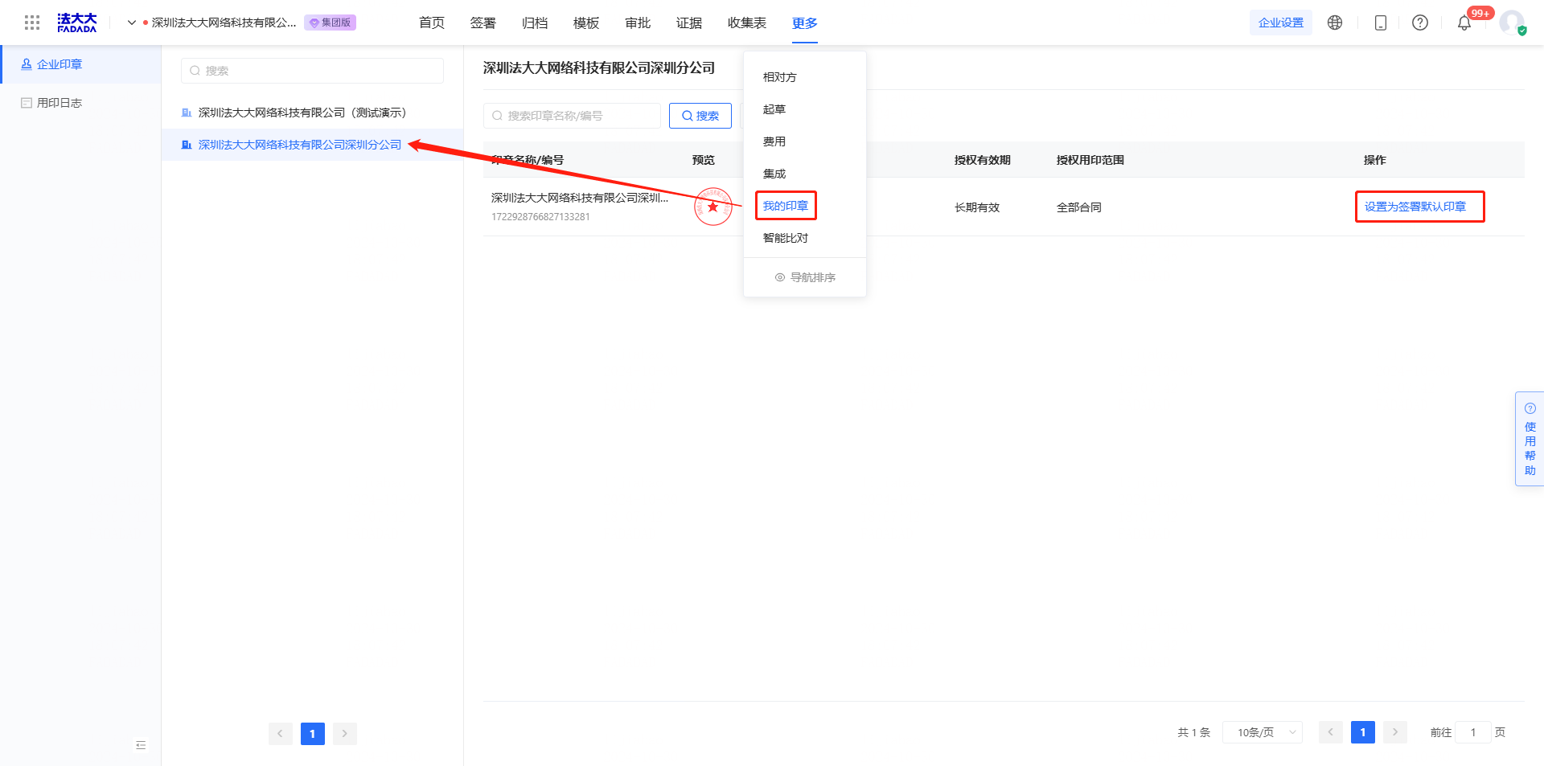The width and height of the screenshot is (1544, 766).
Task: Open the notifications bell
Action: click(1464, 23)
